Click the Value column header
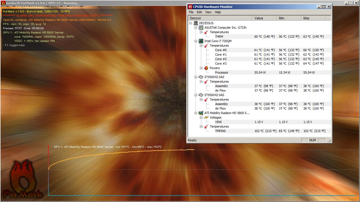The image size is (360, 202). click(265, 18)
